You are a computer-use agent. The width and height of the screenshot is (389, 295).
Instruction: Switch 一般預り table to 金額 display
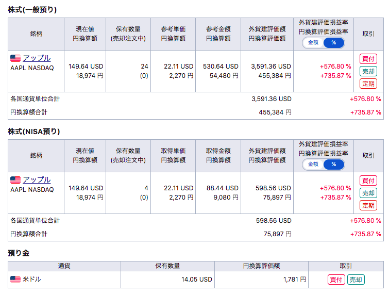click(313, 43)
